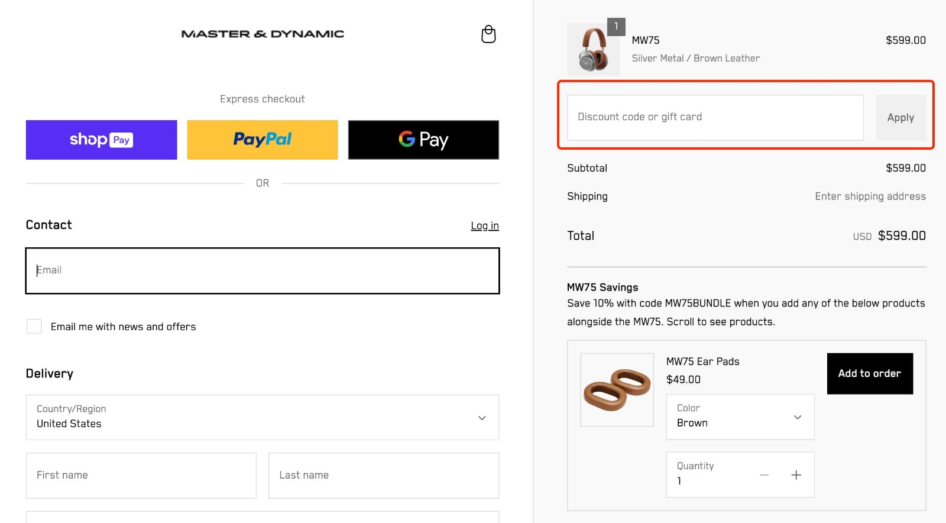Pay with the Shop Pay button
This screenshot has height=523, width=946.
[x=101, y=140]
